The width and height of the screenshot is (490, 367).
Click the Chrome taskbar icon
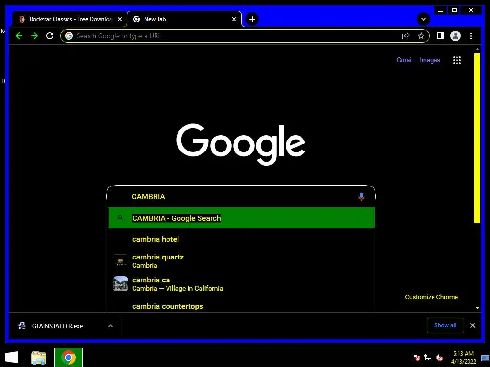pos(68,357)
